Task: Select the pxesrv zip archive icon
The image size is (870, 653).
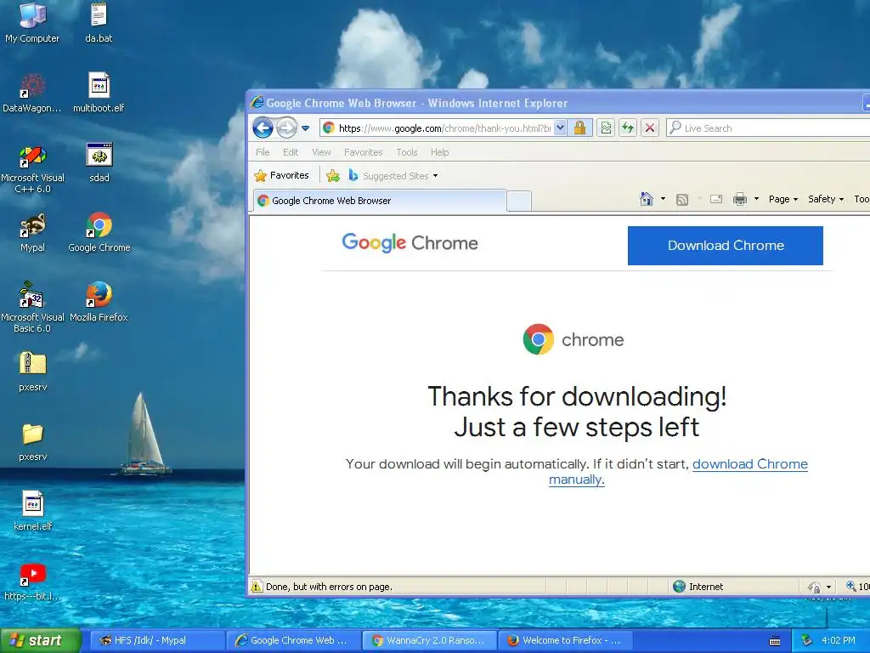Action: click(33, 371)
